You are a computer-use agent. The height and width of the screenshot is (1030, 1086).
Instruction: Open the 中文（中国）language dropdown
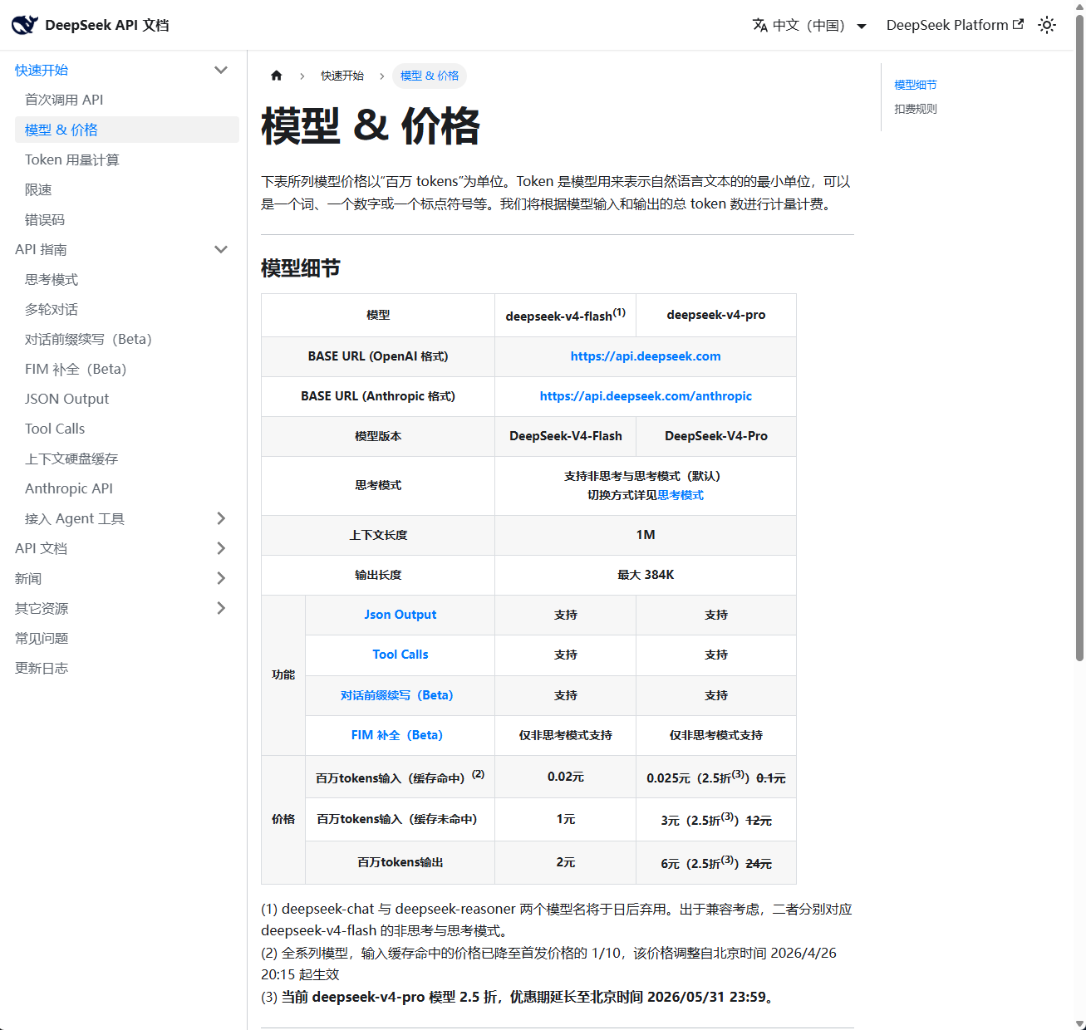tap(808, 25)
